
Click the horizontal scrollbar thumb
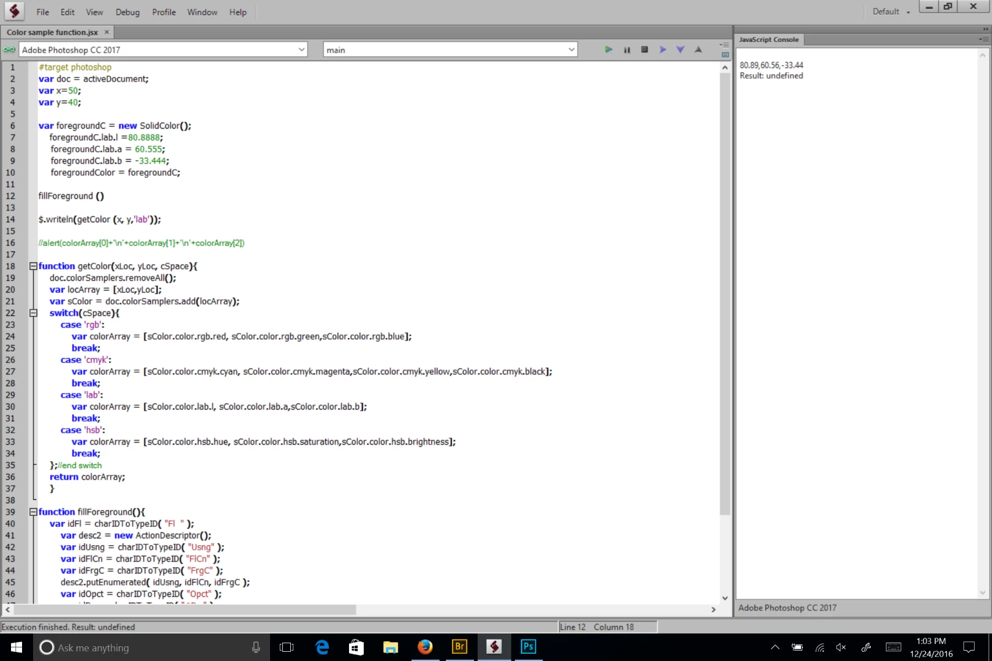185,610
